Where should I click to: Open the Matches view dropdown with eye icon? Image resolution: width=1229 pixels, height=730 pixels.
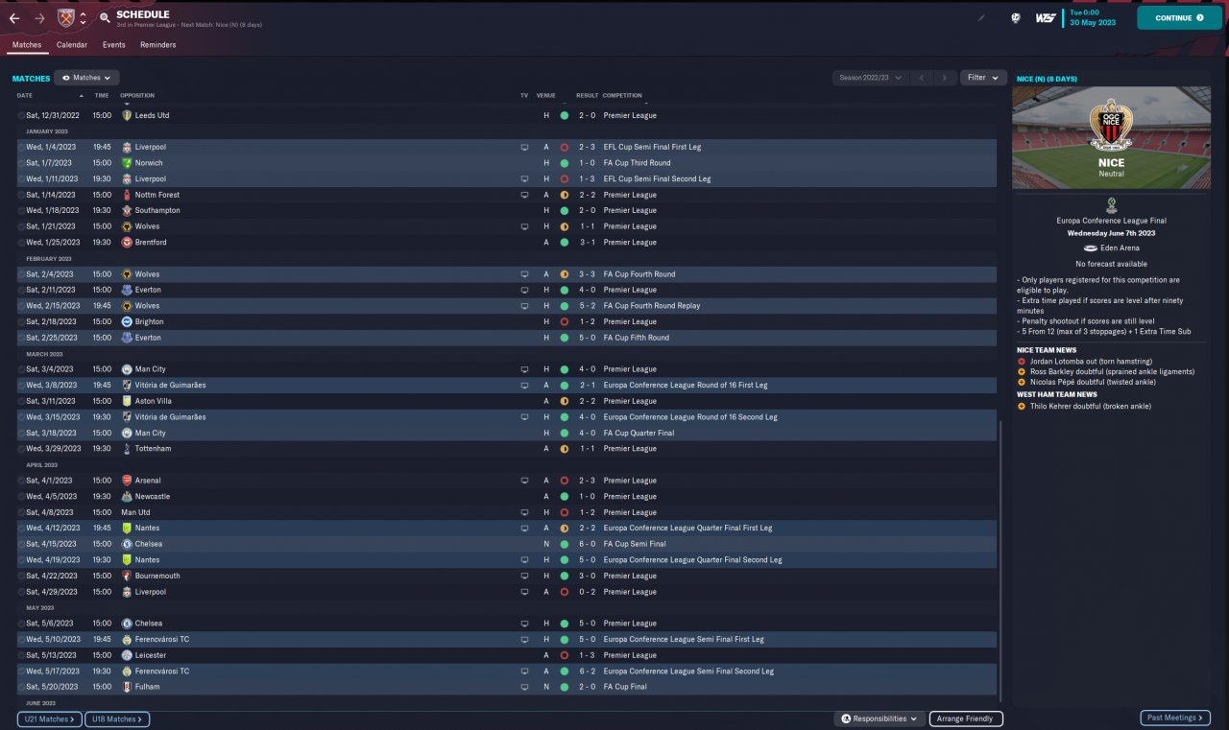pos(86,78)
